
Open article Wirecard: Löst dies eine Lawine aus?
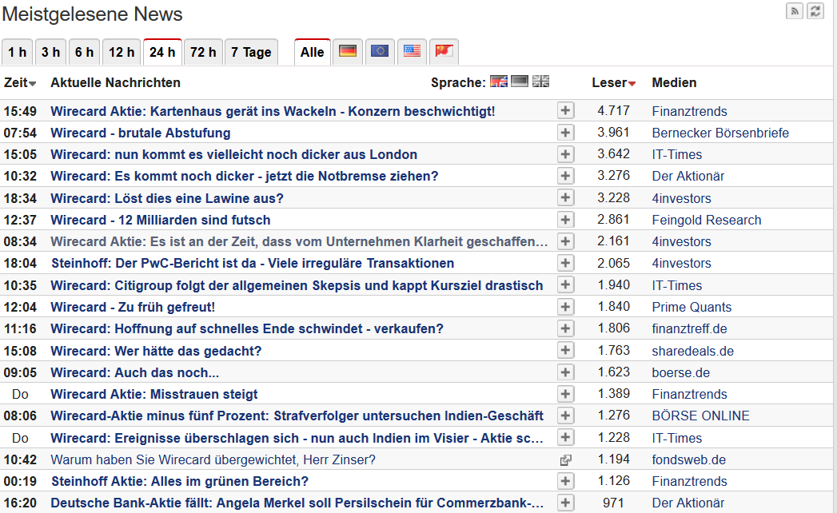pos(167,199)
